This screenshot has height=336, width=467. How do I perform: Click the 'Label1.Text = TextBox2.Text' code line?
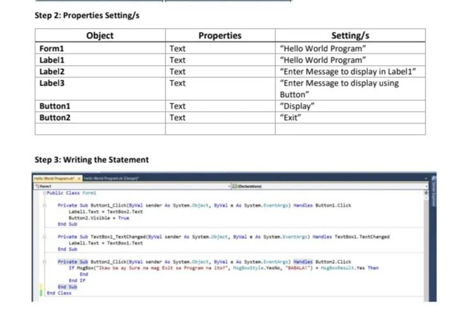point(106,211)
